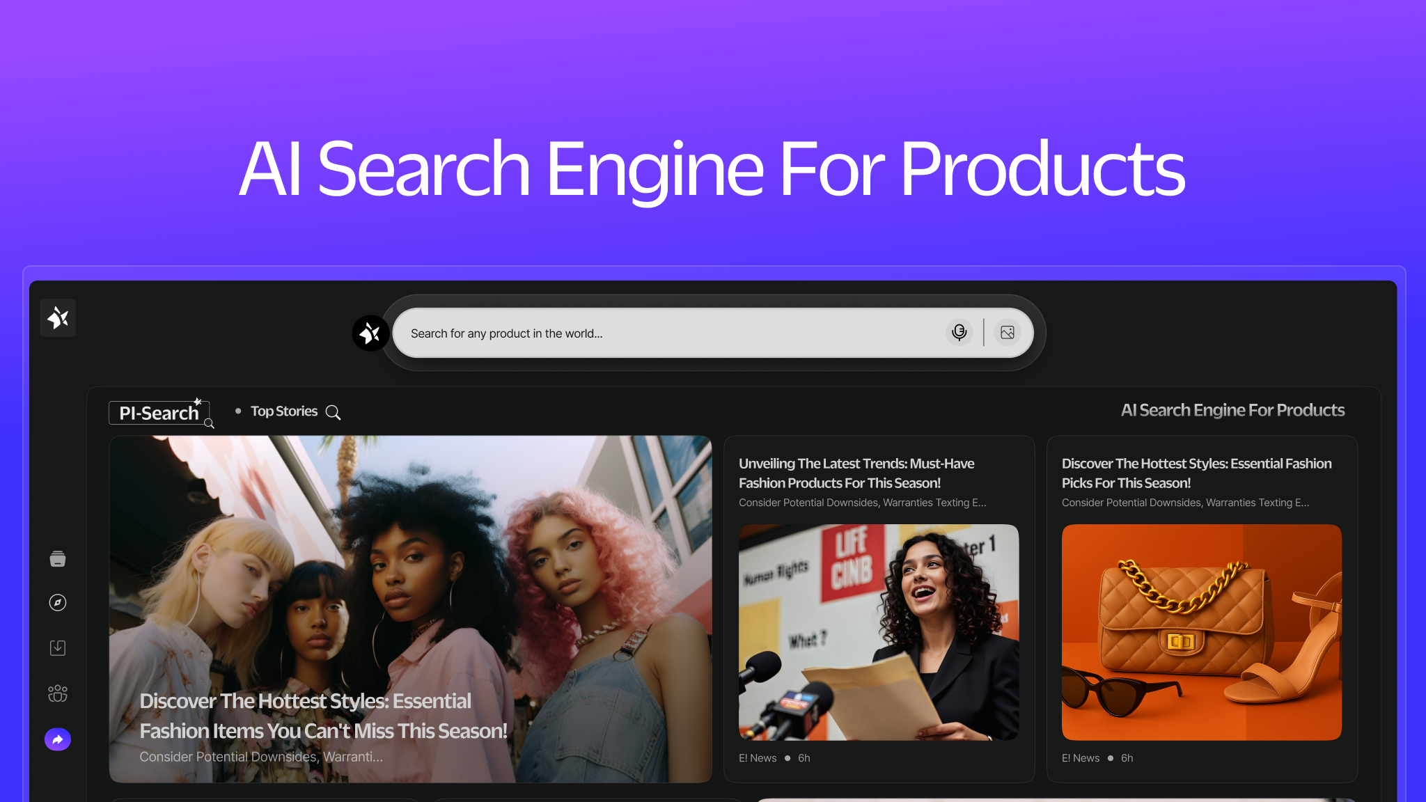Click the download box sidebar icon
Viewport: 1426px width, 802px height.
[58, 648]
